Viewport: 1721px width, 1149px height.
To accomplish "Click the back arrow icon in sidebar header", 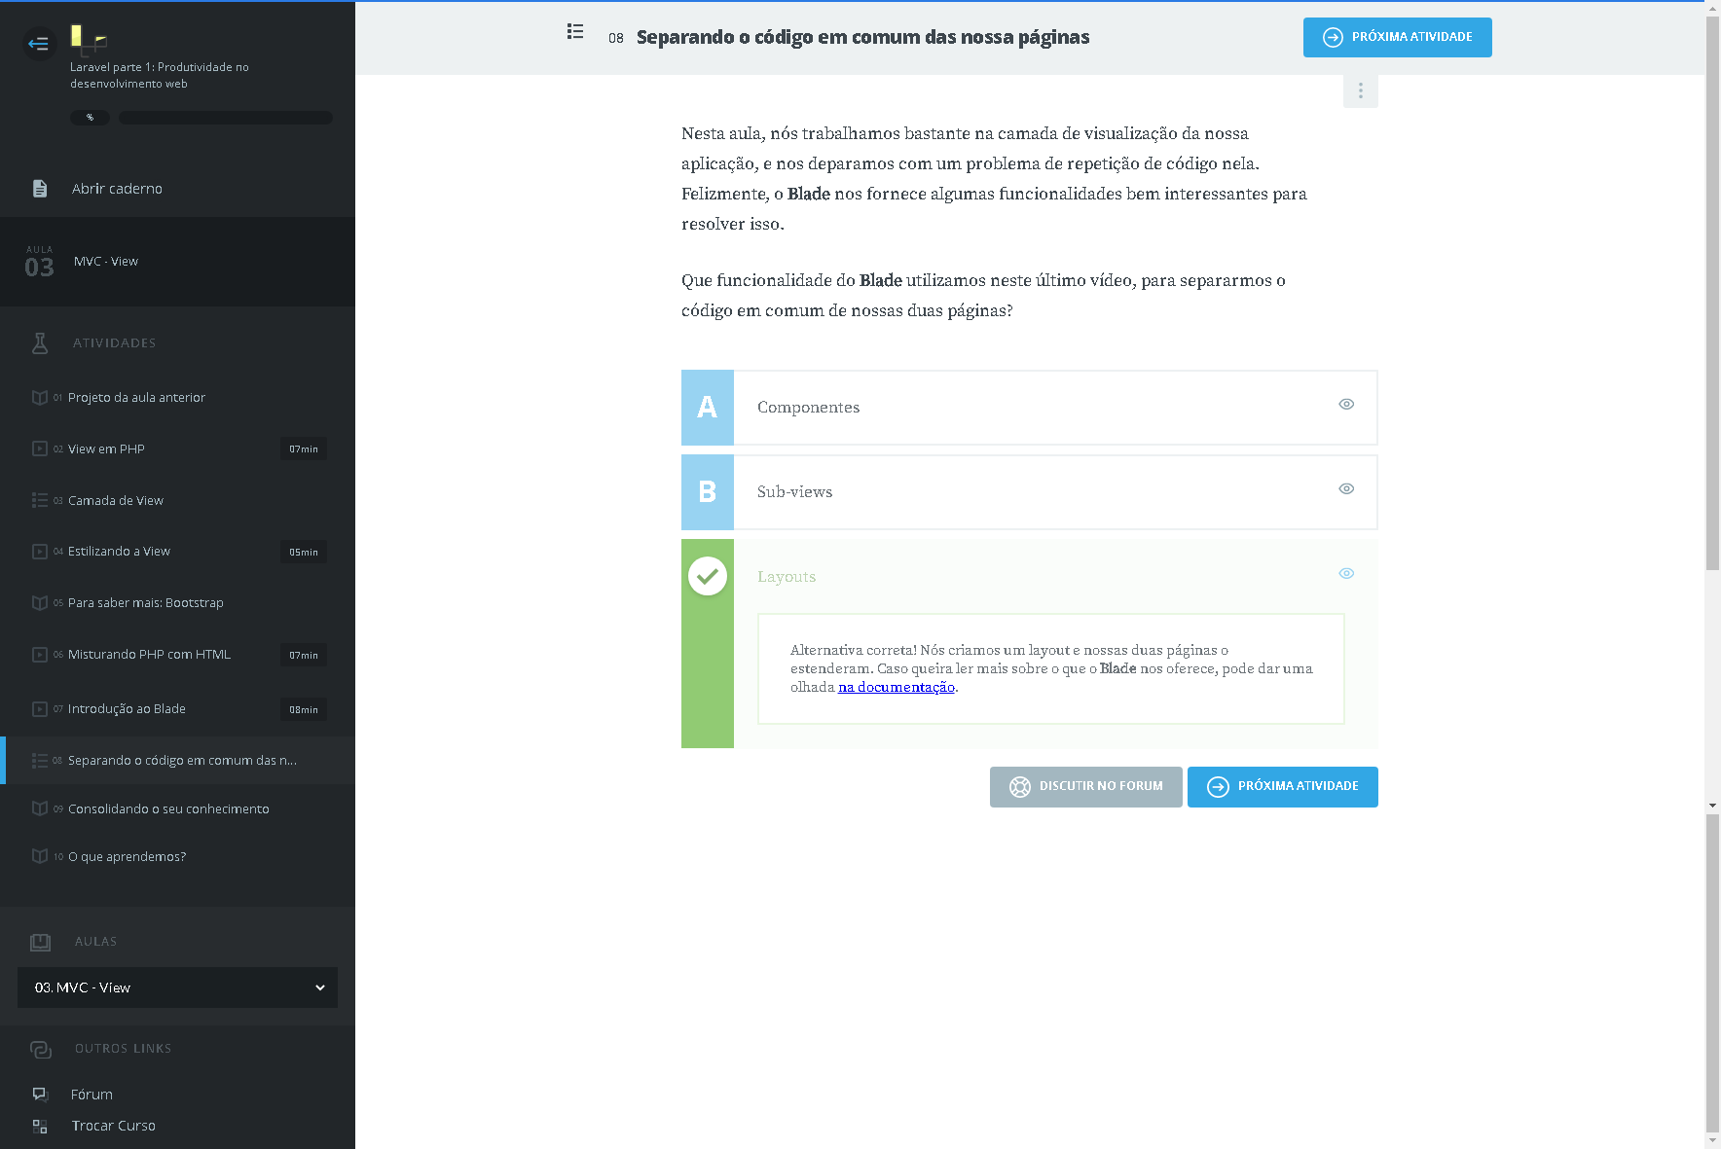I will pyautogui.click(x=39, y=44).
